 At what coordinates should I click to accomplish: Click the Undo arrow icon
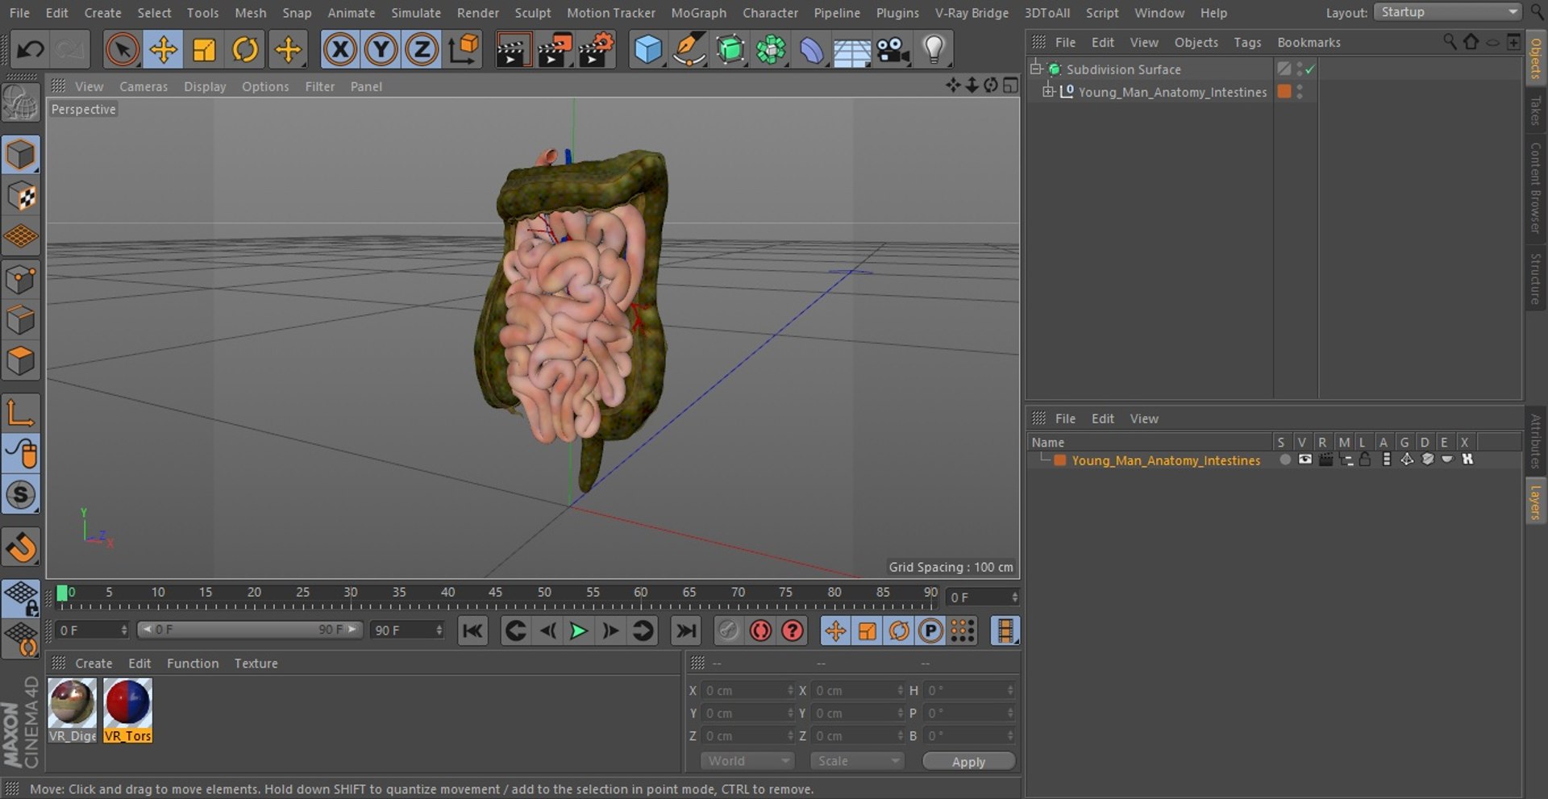31,50
